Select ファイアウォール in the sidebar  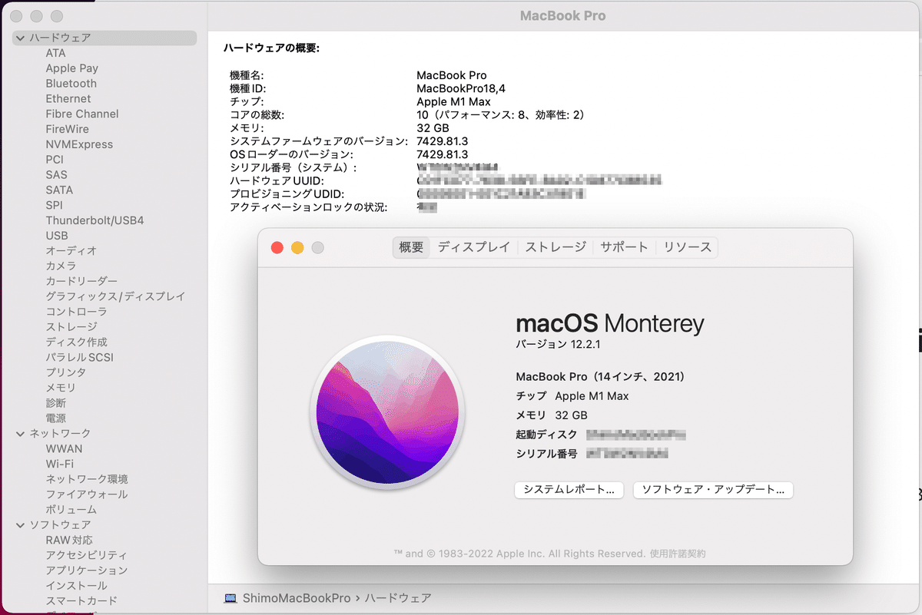pos(86,494)
